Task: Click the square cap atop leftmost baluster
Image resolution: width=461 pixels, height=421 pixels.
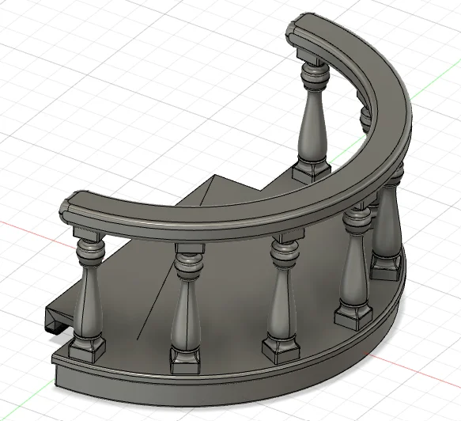Action: [x=87, y=234]
